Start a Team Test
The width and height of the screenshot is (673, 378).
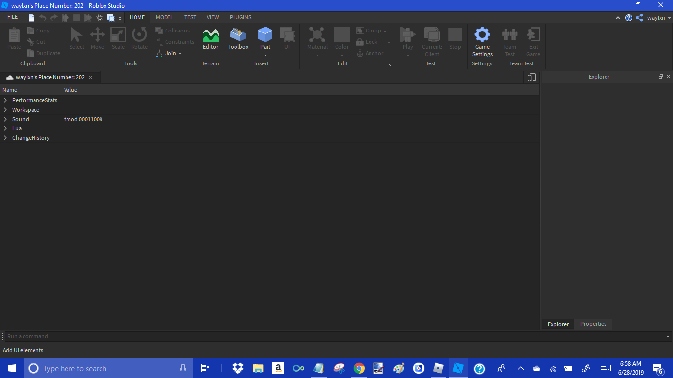pyautogui.click(x=509, y=42)
